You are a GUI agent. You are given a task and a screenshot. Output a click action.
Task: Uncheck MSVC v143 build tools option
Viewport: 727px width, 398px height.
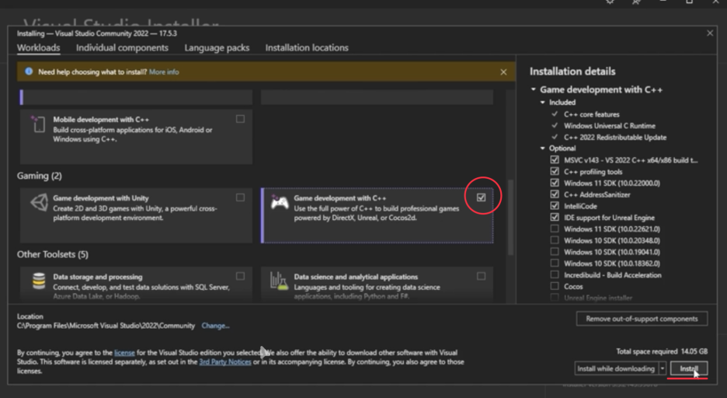[555, 159]
